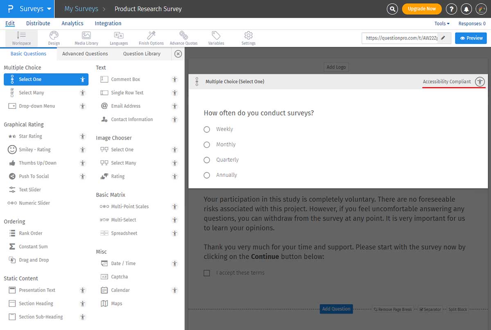Viewport: 491px width, 330px height.
Task: Open survey Variables
Action: point(216,38)
